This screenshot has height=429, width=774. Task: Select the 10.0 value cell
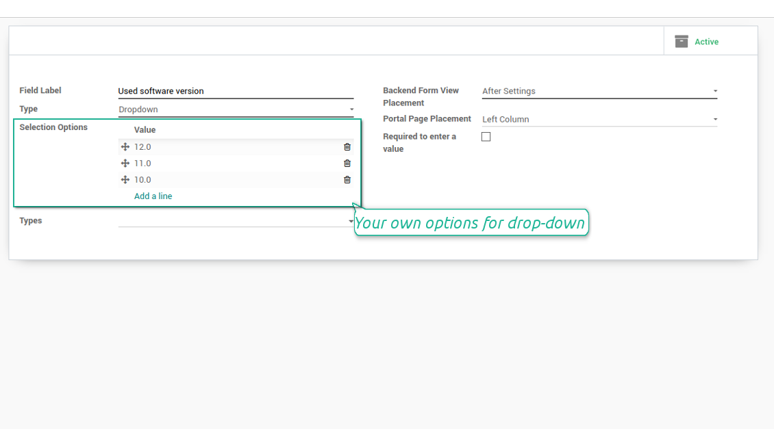click(233, 180)
